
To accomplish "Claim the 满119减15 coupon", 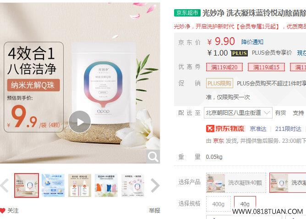I will (266, 67).
